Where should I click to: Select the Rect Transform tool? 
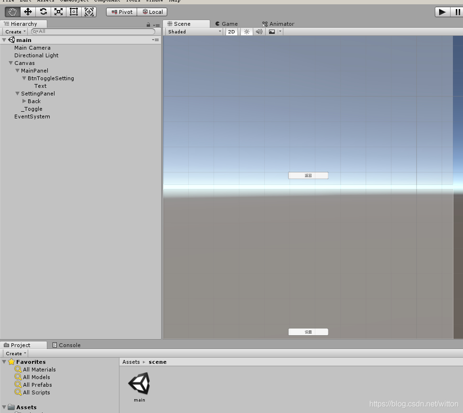pyautogui.click(x=74, y=12)
